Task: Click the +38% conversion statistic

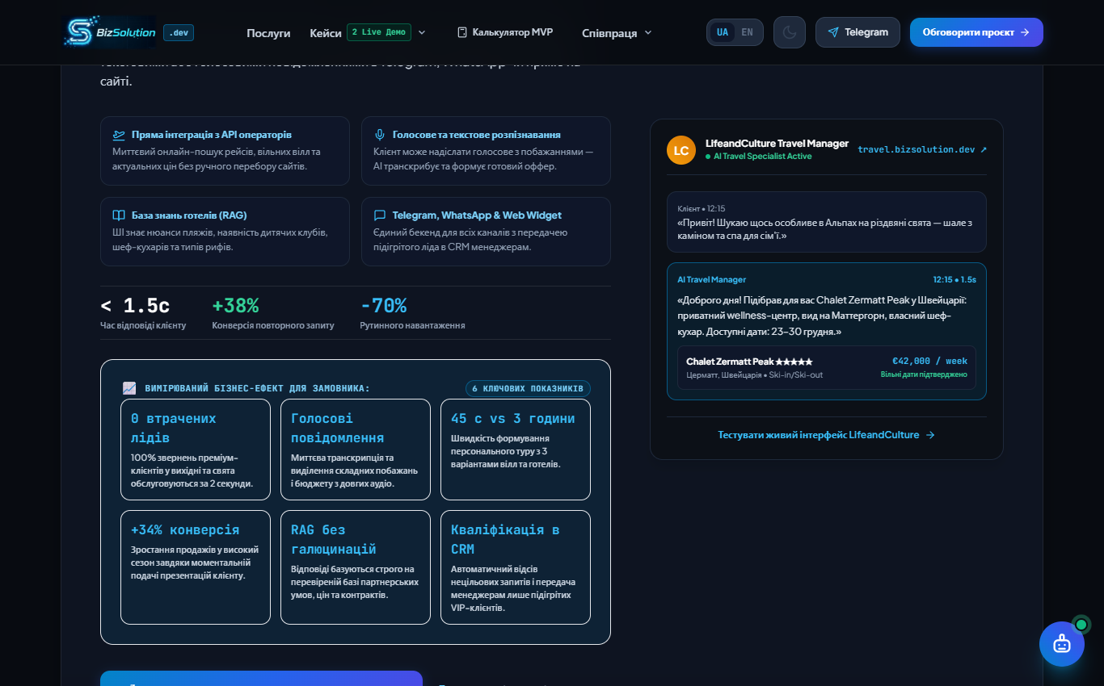Action: pos(235,306)
